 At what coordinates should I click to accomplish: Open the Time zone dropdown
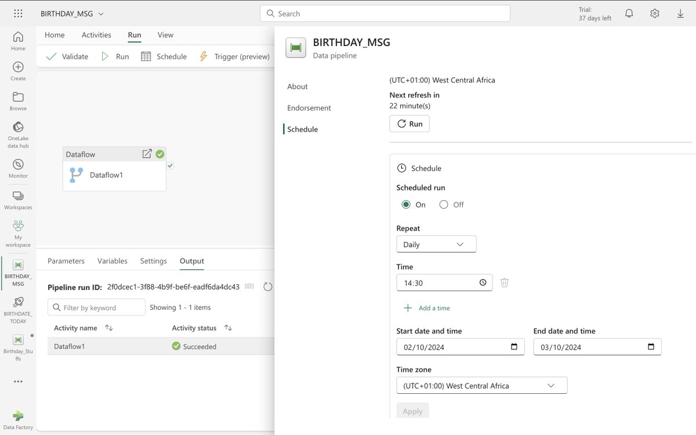[x=481, y=386]
